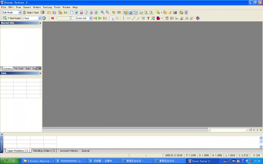Open the Help menu
The height and width of the screenshot is (164, 263).
coord(75,7)
